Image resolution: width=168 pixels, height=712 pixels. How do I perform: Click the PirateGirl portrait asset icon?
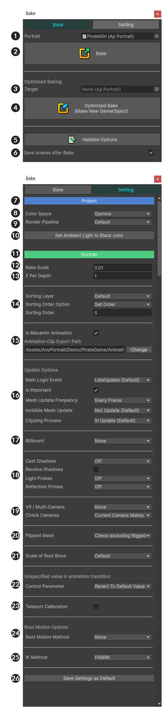pyautogui.click(x=84, y=36)
